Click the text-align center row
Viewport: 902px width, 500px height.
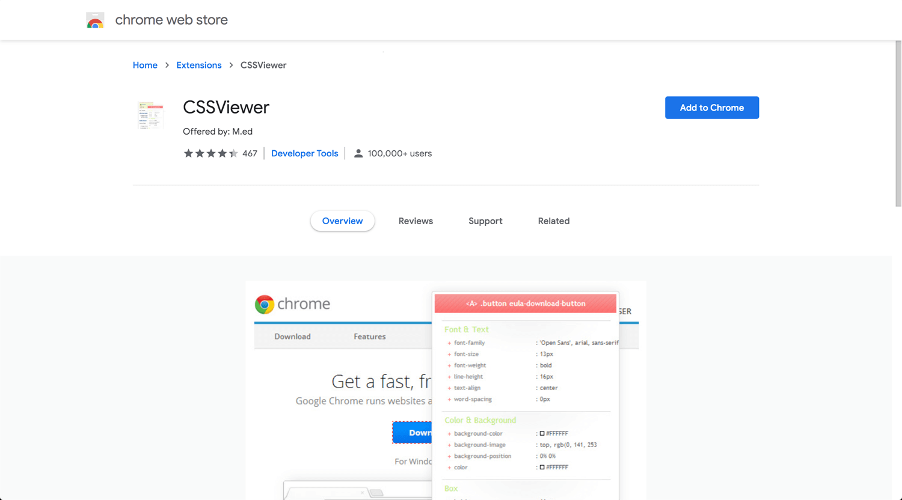click(502, 388)
